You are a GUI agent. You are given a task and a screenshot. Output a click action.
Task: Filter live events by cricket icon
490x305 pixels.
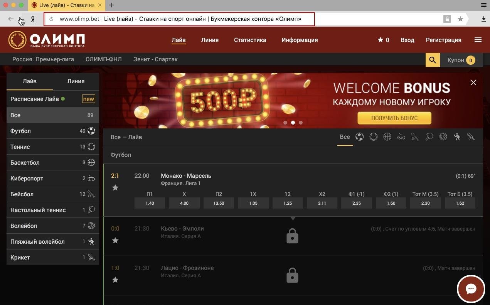pyautogui.click(x=471, y=137)
